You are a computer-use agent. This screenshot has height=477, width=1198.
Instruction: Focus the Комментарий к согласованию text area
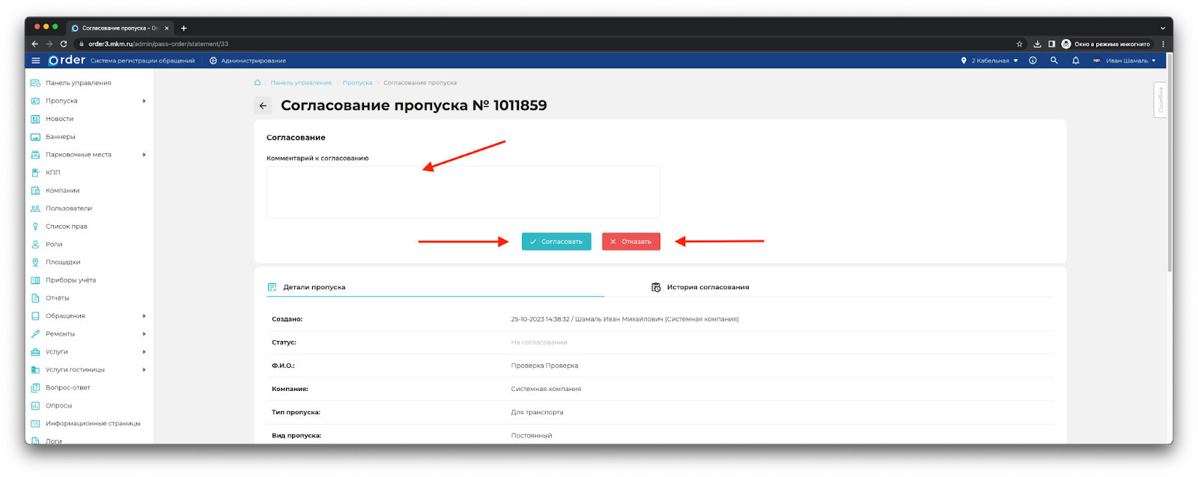coord(463,192)
